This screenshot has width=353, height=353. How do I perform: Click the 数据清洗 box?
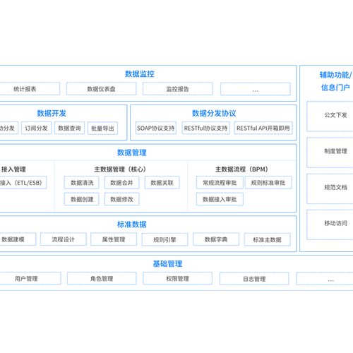pyautogui.click(x=82, y=183)
